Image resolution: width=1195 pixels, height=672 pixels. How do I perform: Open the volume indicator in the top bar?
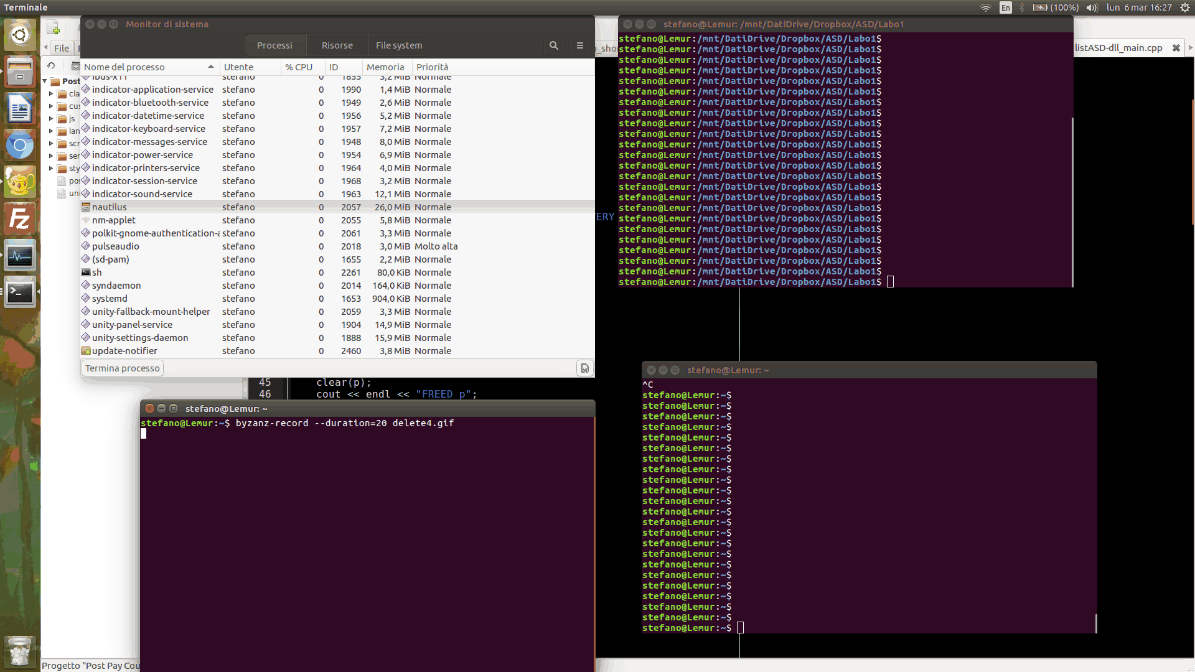coord(1091,7)
